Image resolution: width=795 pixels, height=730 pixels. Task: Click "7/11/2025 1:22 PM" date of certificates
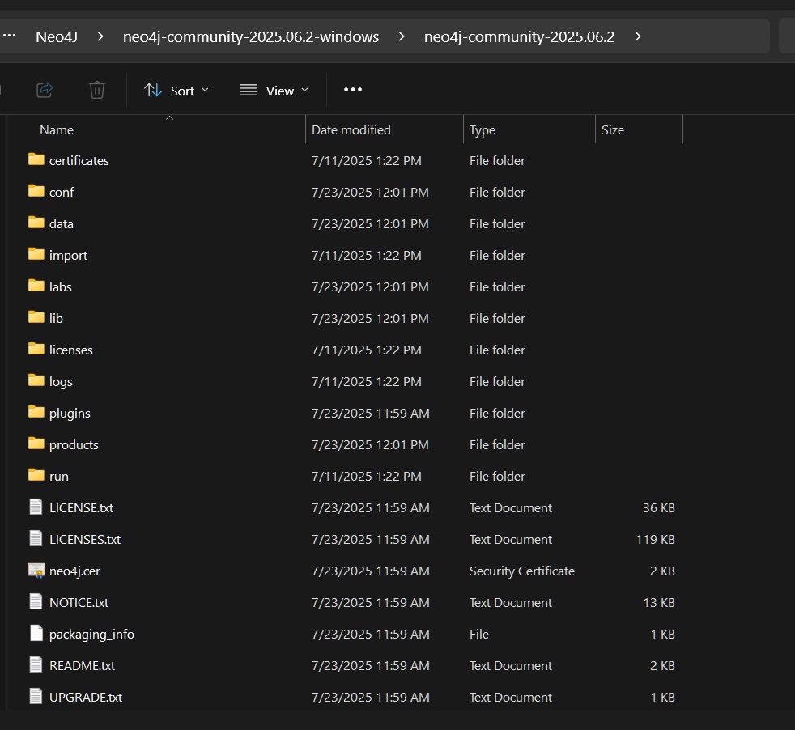pos(366,161)
